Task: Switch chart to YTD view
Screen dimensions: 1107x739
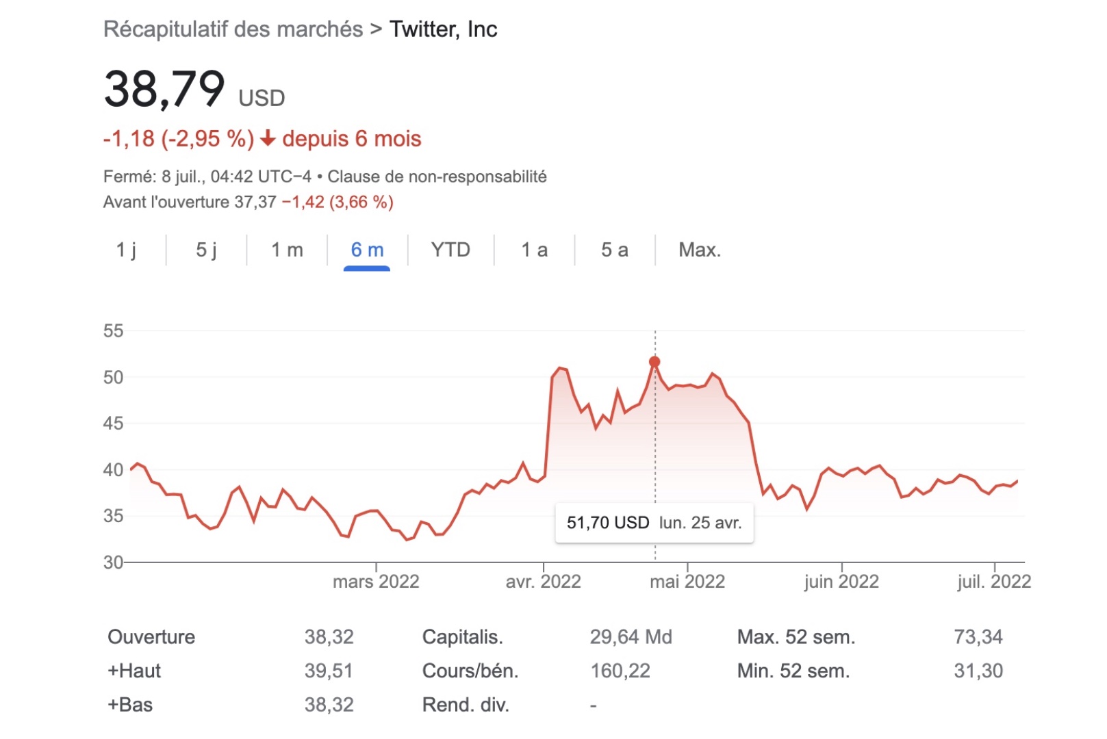Action: tap(450, 250)
